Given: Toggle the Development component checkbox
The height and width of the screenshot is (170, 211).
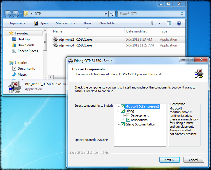Looking at the screenshot, I should [x=128, y=115].
